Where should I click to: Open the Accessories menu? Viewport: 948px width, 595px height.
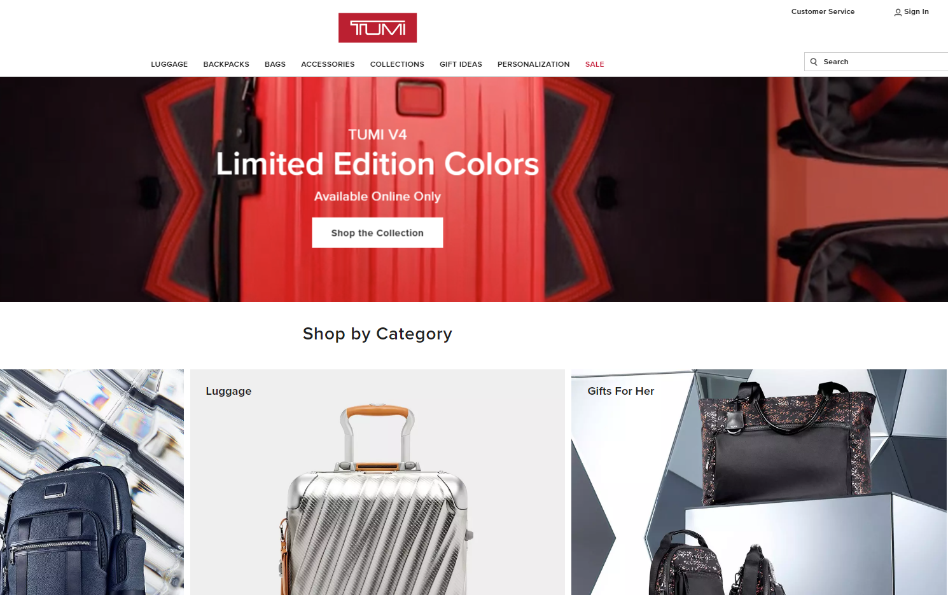328,64
